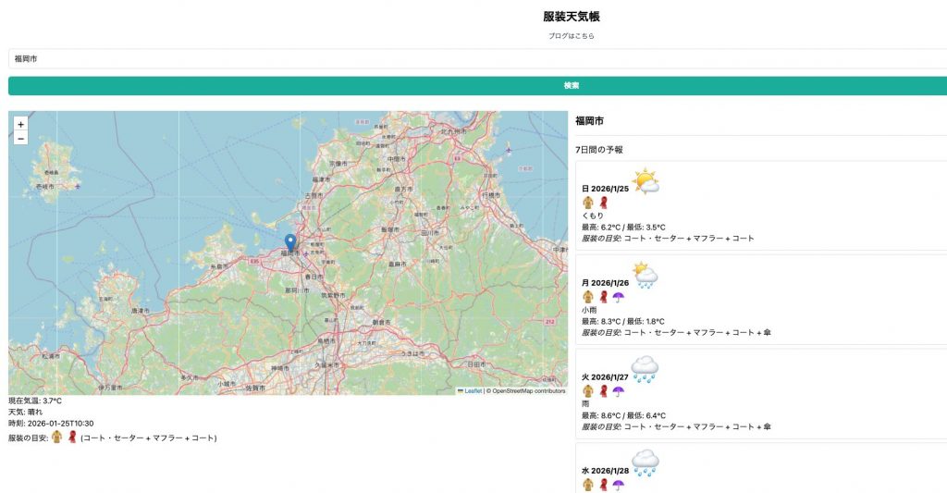Image resolution: width=947 pixels, height=493 pixels.
Task: Focus the city search field containing 福岡市
Action: pos(473,58)
